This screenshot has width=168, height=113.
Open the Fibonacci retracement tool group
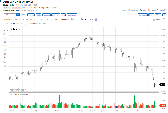tap(5, 34)
